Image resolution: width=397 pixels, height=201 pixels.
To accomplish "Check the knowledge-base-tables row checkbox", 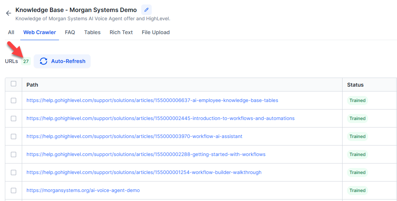I will (14, 100).
